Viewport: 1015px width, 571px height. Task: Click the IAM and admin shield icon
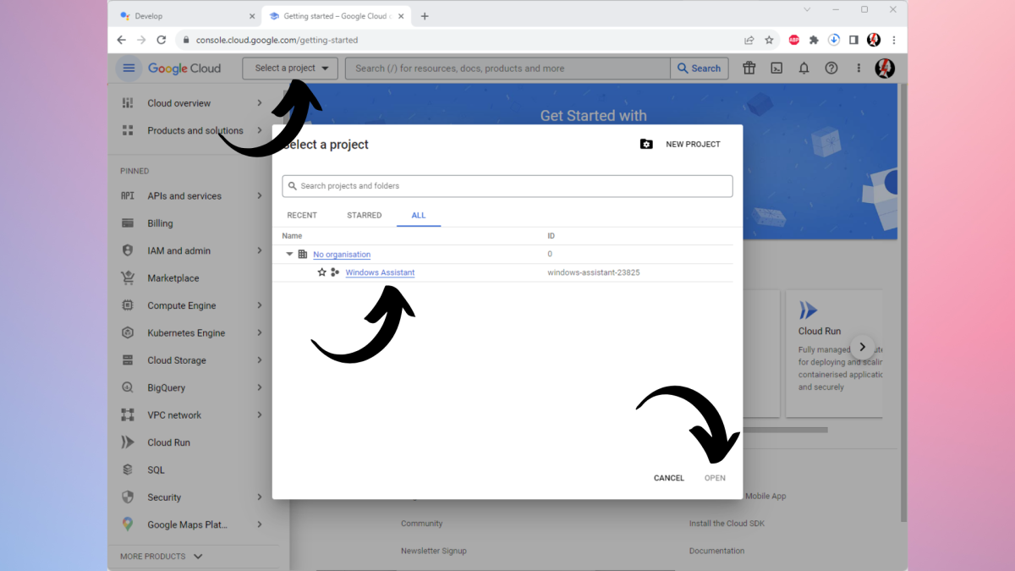128,250
